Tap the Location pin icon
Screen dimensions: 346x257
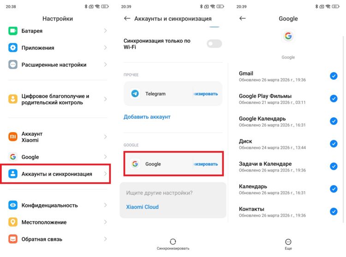coord(13,222)
